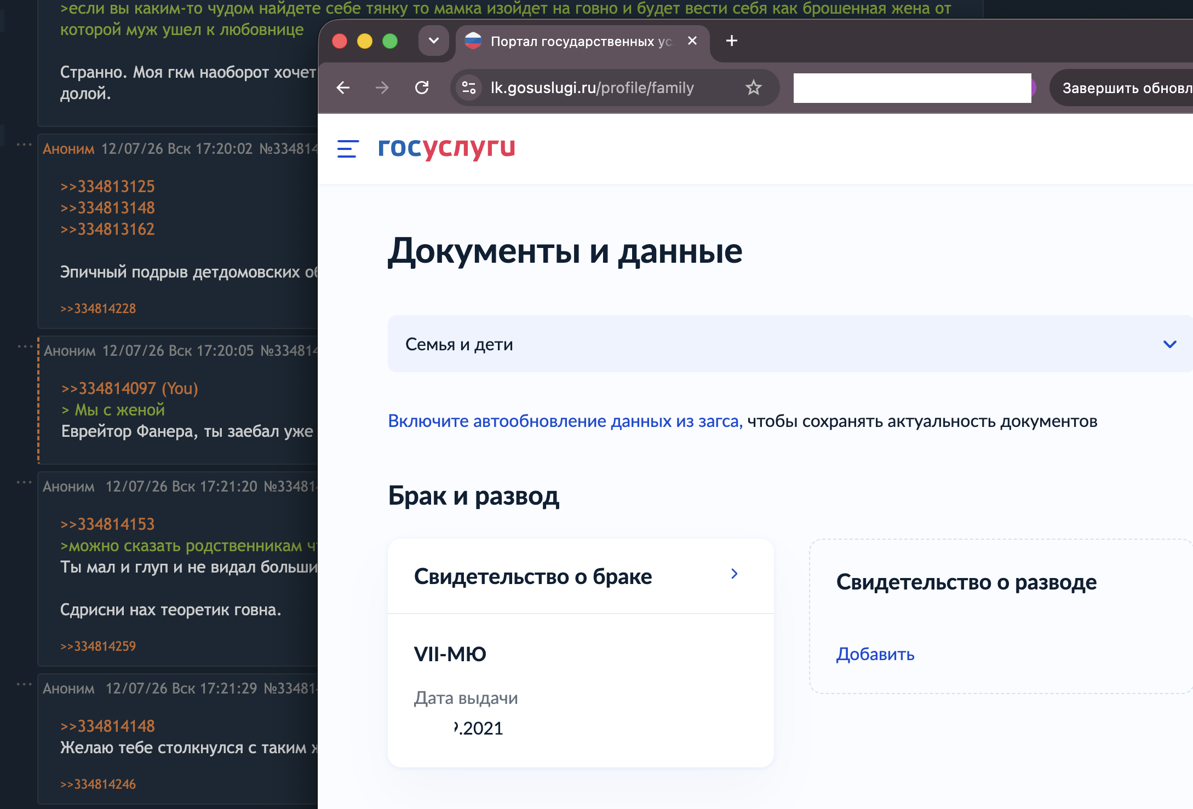The height and width of the screenshot is (809, 1193).
Task: Click reply link >>334814153 in forum window
Action: point(107,524)
